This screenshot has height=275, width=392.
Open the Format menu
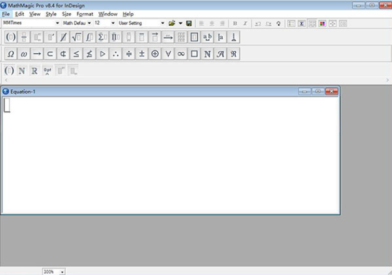point(85,14)
